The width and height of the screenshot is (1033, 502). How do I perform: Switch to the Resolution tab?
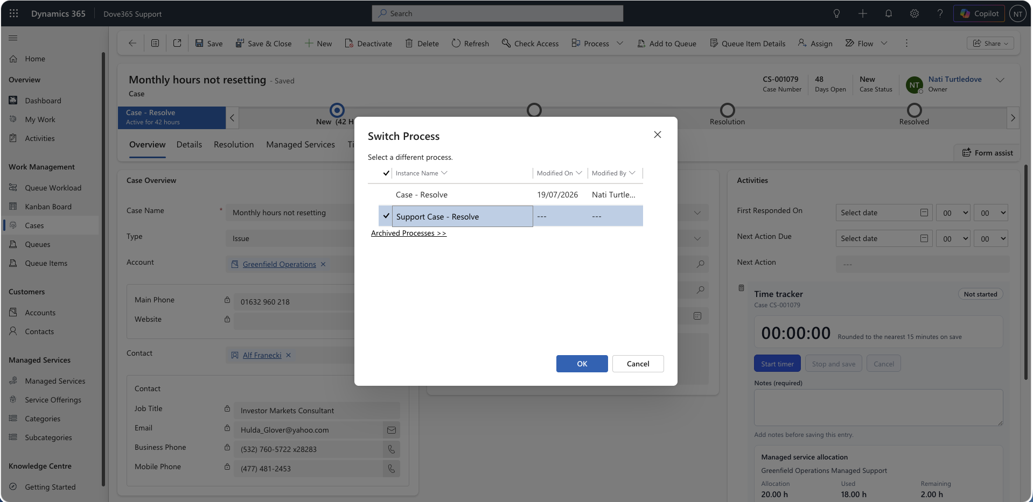[234, 145]
